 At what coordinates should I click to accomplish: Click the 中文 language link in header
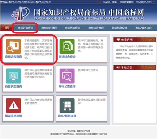coord(99,2)
